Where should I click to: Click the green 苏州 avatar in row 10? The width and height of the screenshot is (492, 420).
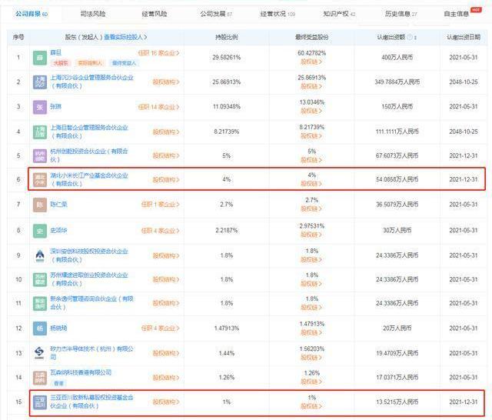click(x=40, y=279)
